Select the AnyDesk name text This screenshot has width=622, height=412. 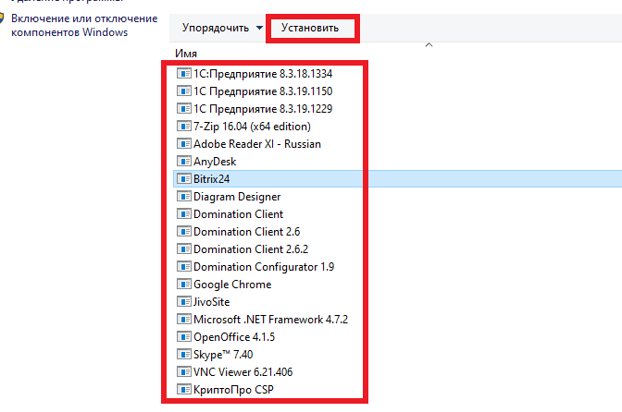coord(215,162)
